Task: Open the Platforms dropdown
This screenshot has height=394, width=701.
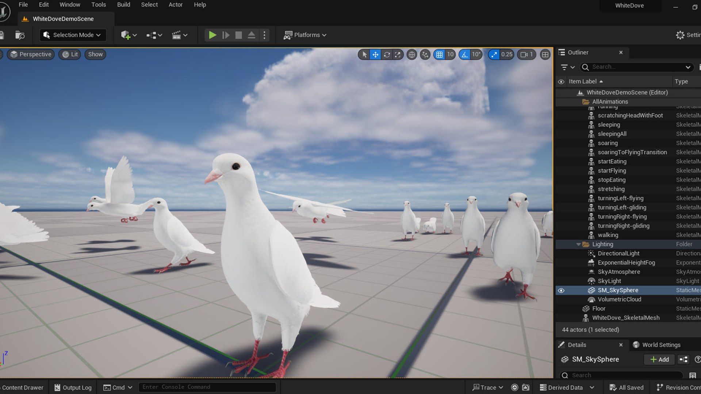Action: 305,35
